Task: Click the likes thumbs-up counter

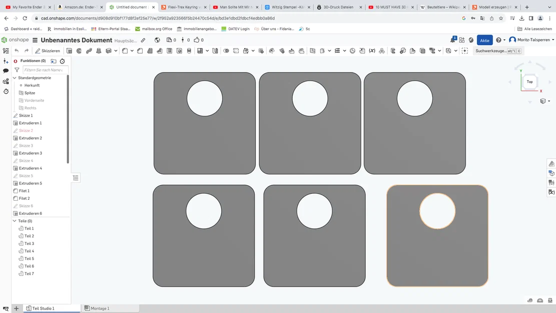Action: tap(199, 40)
